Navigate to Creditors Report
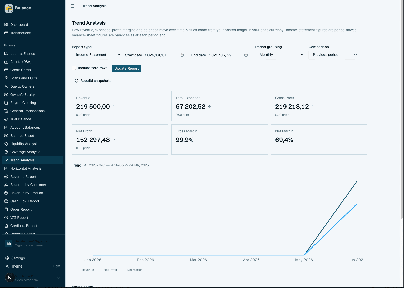 [33, 226]
